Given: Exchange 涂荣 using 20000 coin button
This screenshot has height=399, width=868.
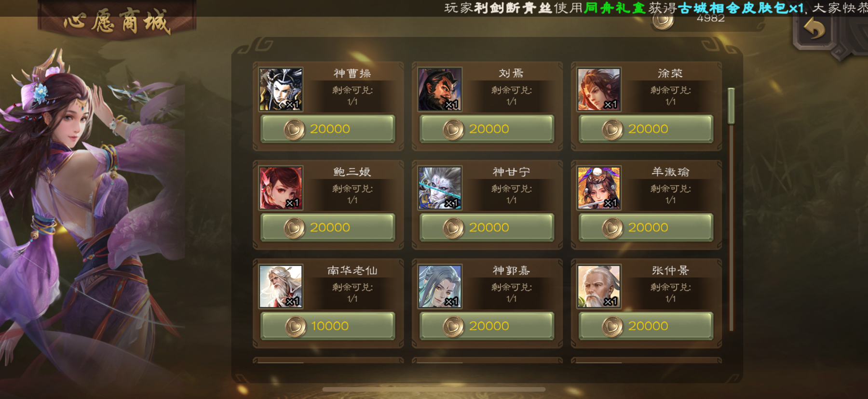Looking at the screenshot, I should [x=646, y=129].
